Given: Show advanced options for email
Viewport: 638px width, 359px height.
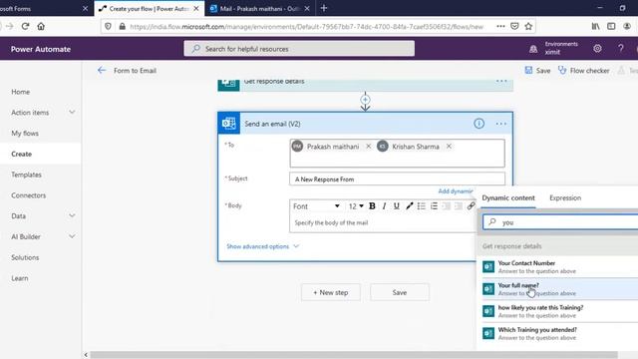Looking at the screenshot, I should point(262,246).
